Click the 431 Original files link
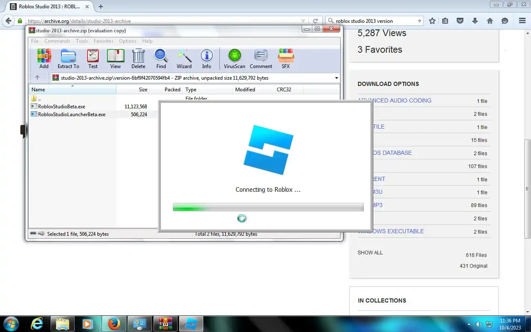This screenshot has width=531, height=332. [473, 266]
